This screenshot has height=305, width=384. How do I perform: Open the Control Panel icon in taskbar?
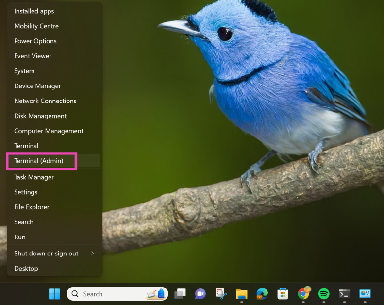365,294
